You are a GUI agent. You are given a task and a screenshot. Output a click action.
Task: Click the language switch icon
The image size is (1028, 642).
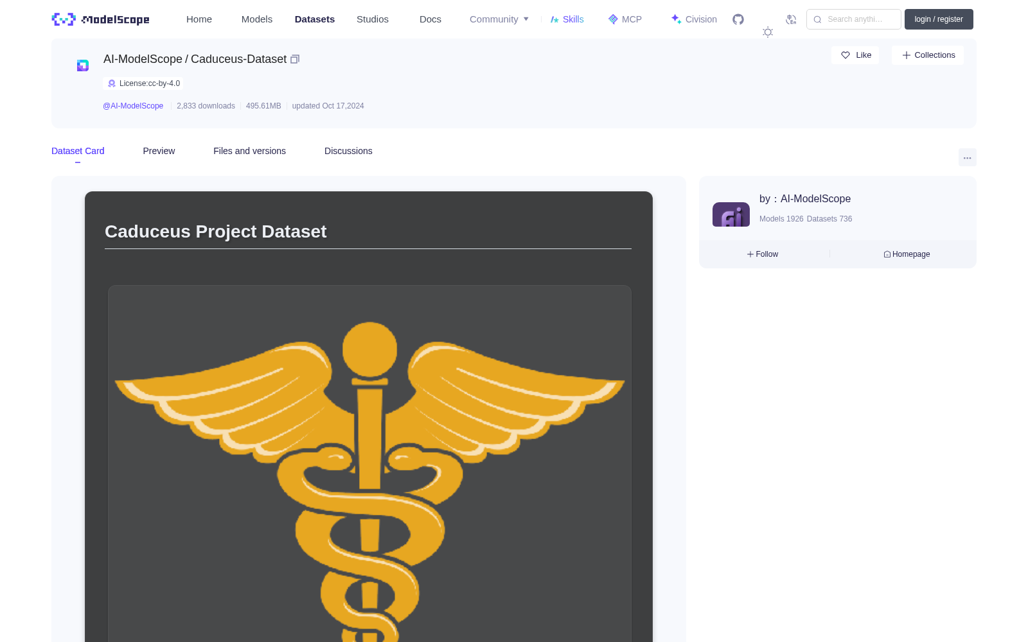(791, 19)
